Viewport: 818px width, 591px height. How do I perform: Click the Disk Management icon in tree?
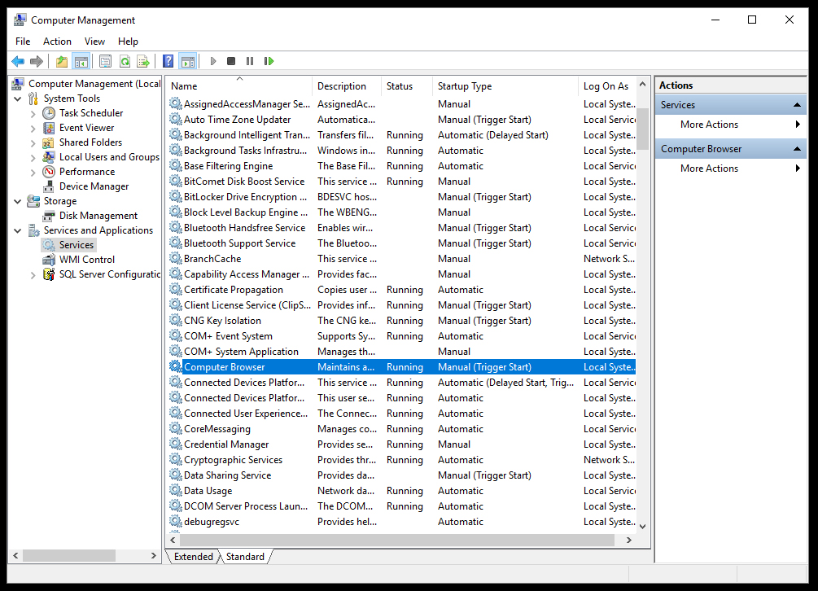click(49, 216)
